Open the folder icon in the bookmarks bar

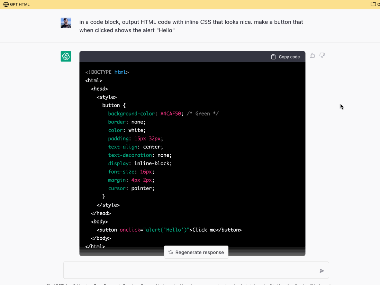pyautogui.click(x=373, y=4)
